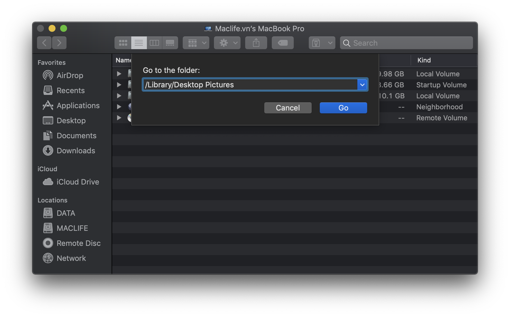
Task: Open the Action gear menu
Action: (x=227, y=43)
